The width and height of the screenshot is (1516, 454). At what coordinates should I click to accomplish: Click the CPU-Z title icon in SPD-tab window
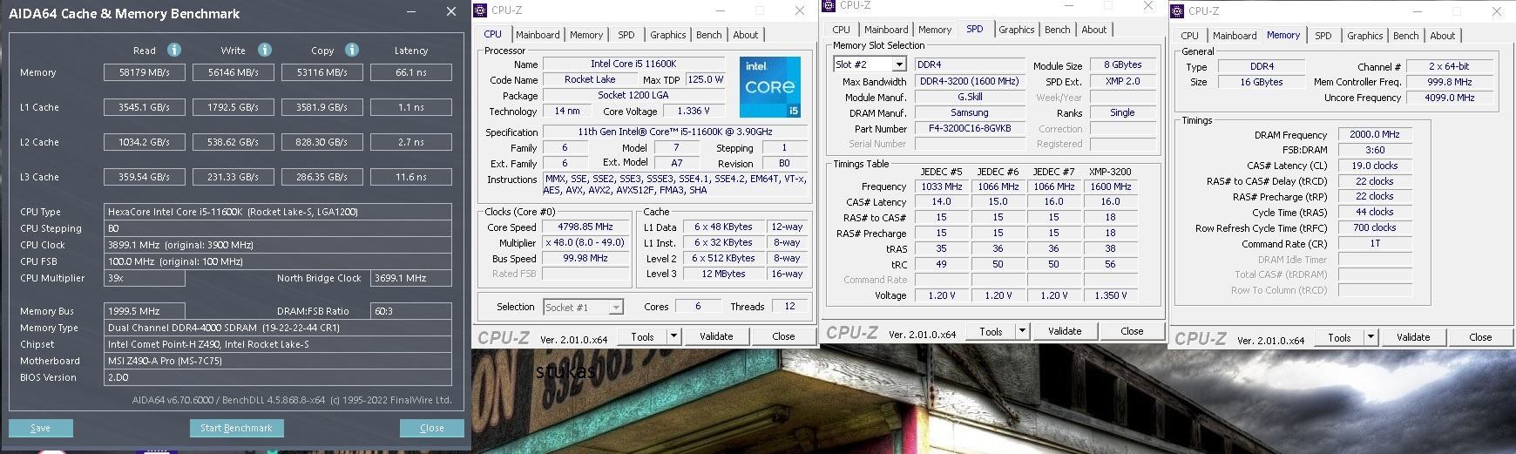point(829,5)
